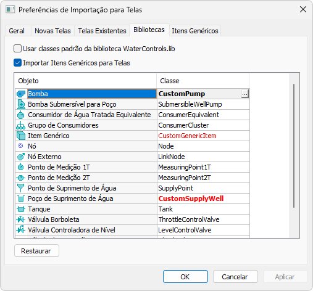313x291 pixels.
Task: Click the red CustomSupplyWell class cell
Action: [x=203, y=199]
